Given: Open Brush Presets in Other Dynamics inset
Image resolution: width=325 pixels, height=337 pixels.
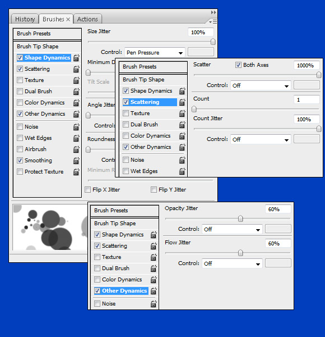Looking at the screenshot, I should point(124,211).
